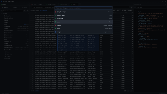Viewport: 167px width, 94px height.
Task: Click the reputation cell 10509
Action: click(x=104, y=52)
